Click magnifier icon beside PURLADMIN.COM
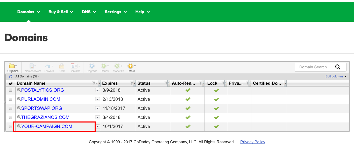Viewport: 354px width, 151px height. [x=19, y=99]
